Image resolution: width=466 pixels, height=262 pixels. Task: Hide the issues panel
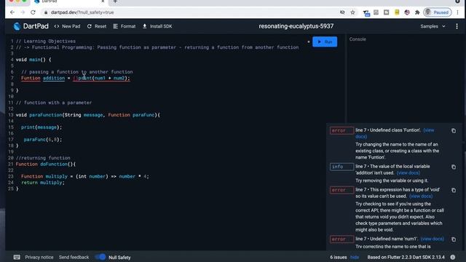(355, 257)
